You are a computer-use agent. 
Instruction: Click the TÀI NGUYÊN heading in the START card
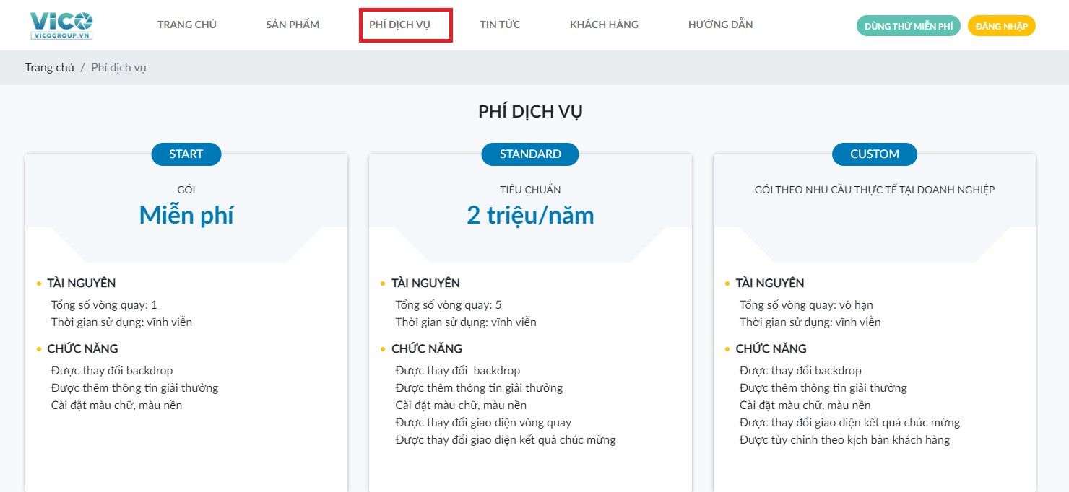81,284
